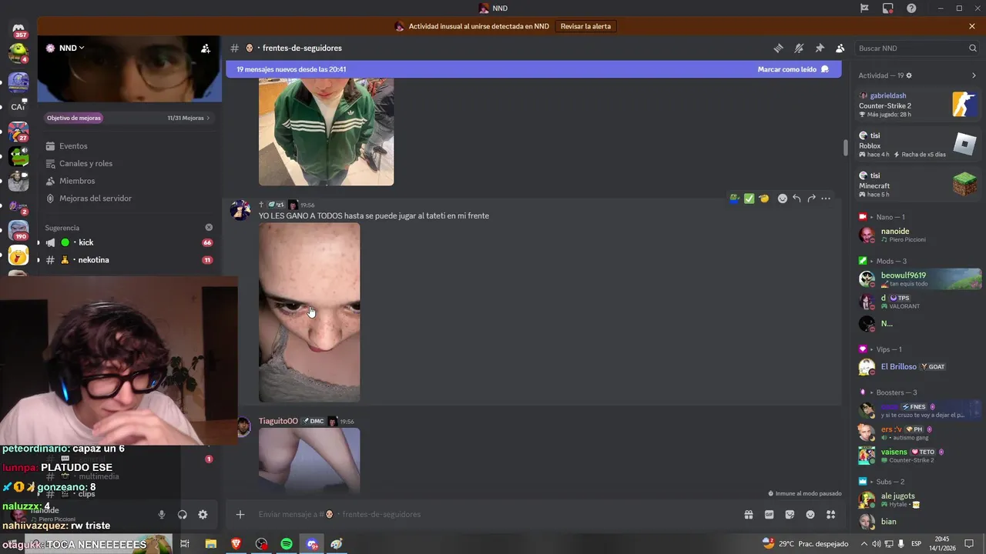The width and height of the screenshot is (986, 554).
Task: Open user settings gear
Action: click(203, 515)
